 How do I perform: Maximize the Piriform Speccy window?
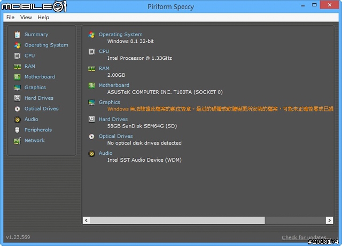point(314,5)
